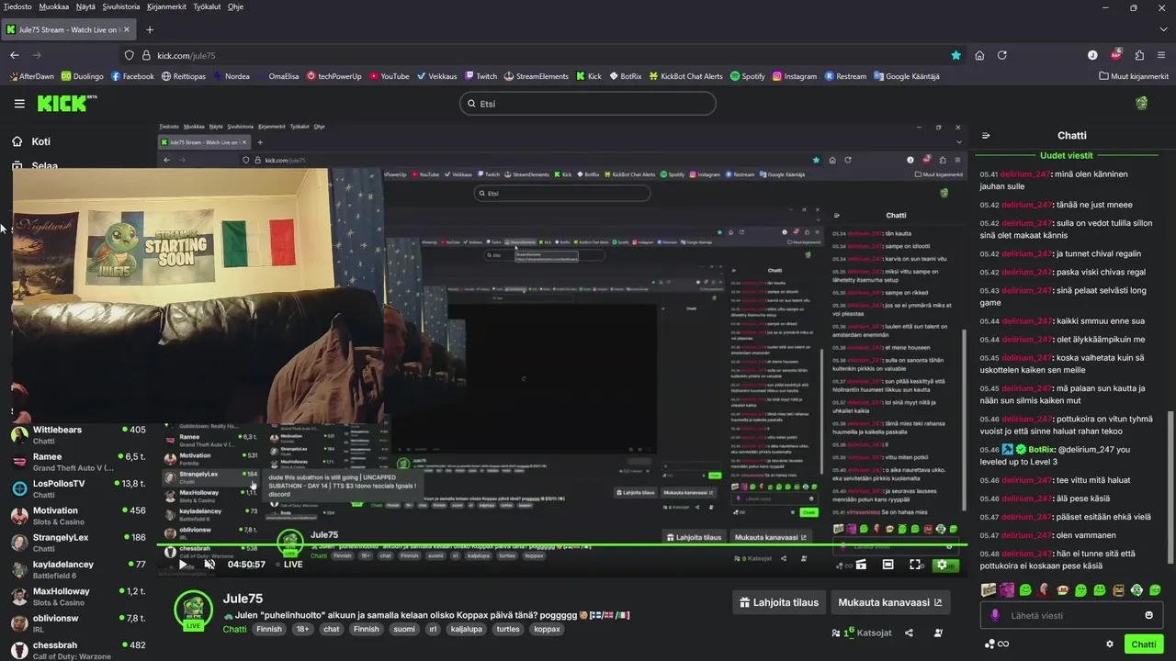Click BotRix username in chat

pos(1041,450)
